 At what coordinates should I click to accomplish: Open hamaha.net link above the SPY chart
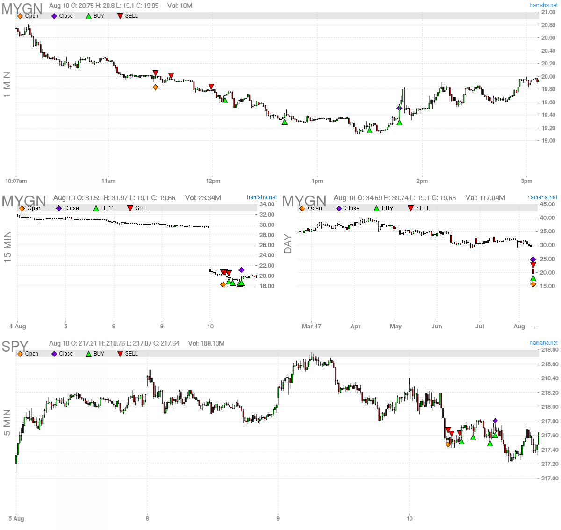(543, 343)
